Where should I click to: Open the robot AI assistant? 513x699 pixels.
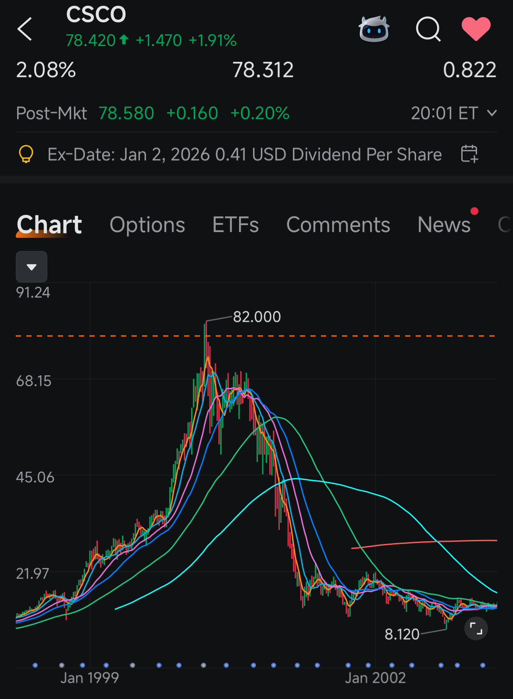[x=374, y=29]
